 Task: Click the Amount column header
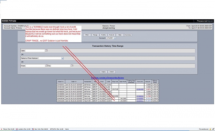coord(148,81)
